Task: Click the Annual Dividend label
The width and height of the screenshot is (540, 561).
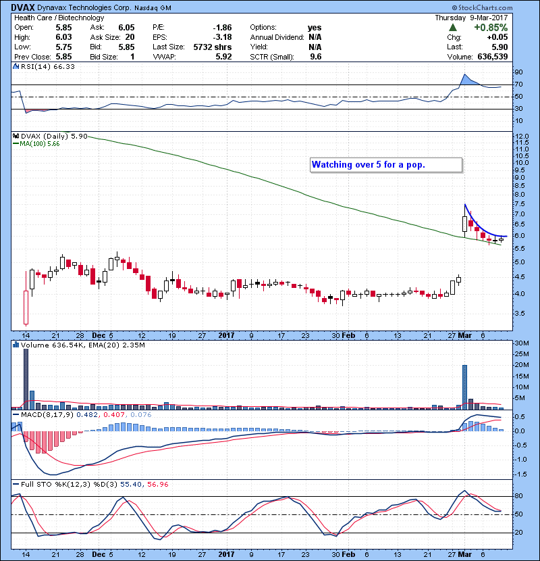Action: click(x=277, y=37)
